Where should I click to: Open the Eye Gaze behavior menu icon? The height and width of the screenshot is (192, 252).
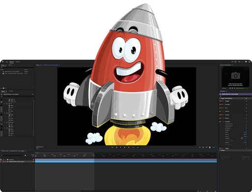tap(247, 104)
